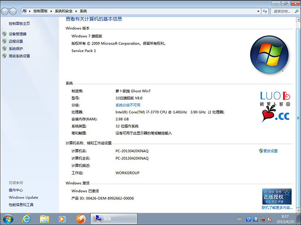Open the Windows Start menu
This screenshot has height=225, width=301.
pyautogui.click(x=8, y=219)
